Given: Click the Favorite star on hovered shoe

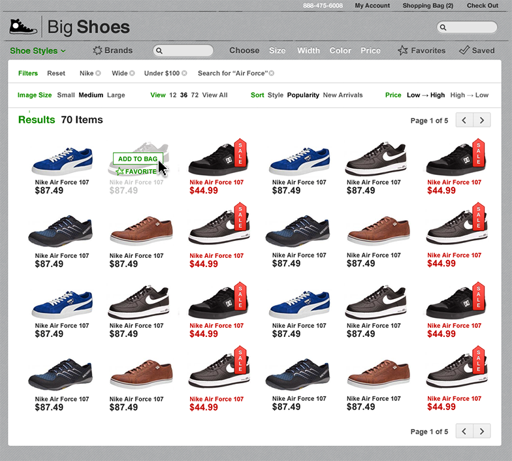Looking at the screenshot, I should (120, 171).
